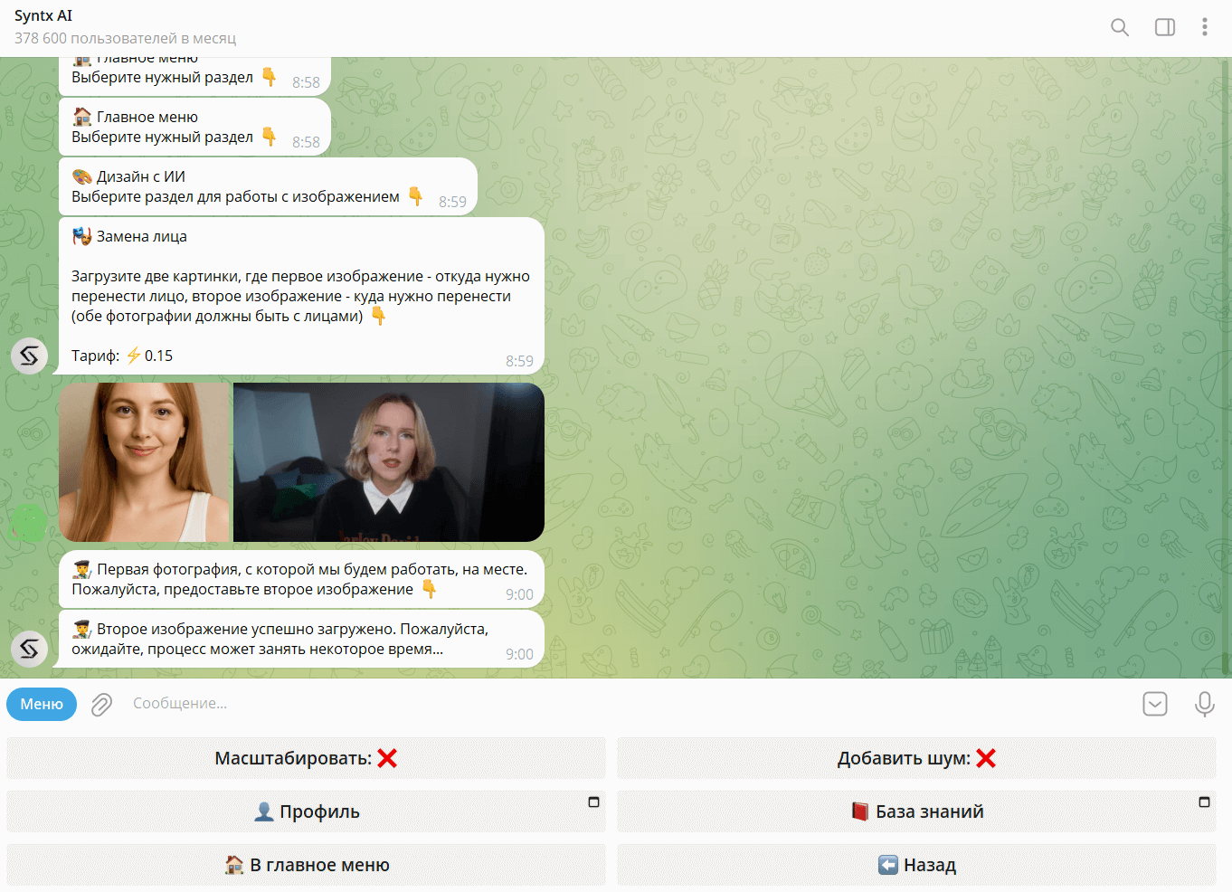Toggle Масштабировать option with red cross
Viewport: 1232px width, 892px height.
pyautogui.click(x=306, y=758)
